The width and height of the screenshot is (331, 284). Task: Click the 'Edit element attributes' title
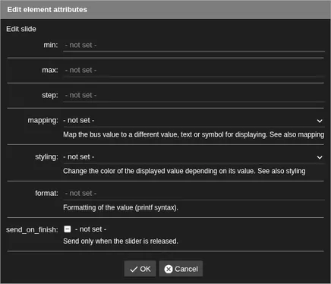click(47, 10)
